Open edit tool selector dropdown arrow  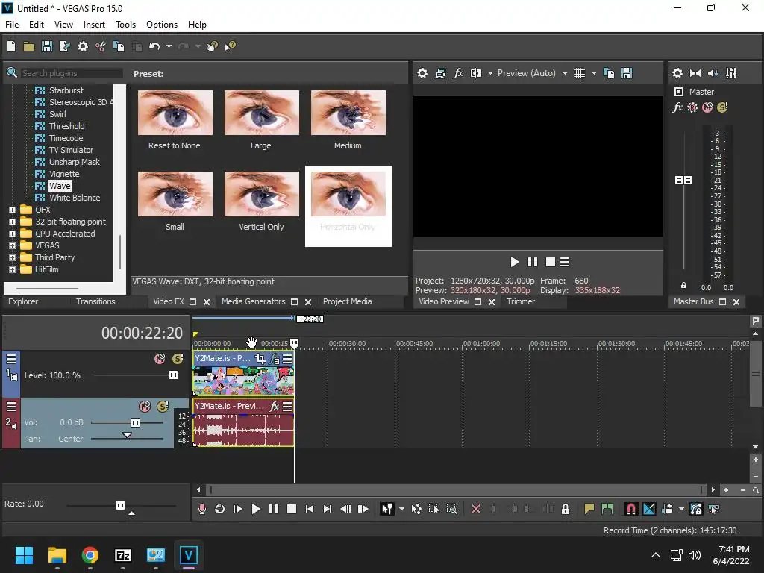pyautogui.click(x=401, y=509)
